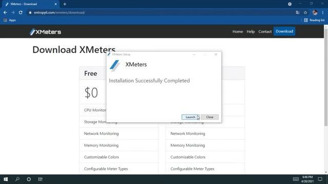The image size is (328, 184).
Task: Close the XMeters - Download tab
Action: pyautogui.click(x=56, y=4)
